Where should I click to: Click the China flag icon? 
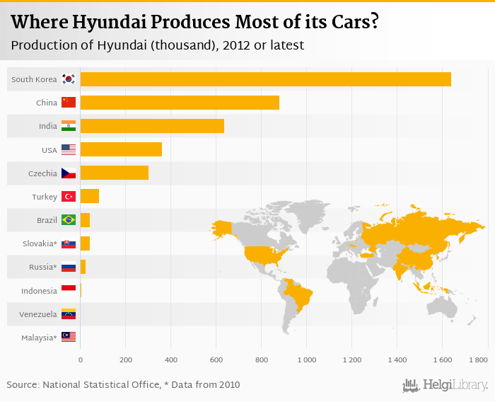[69, 103]
